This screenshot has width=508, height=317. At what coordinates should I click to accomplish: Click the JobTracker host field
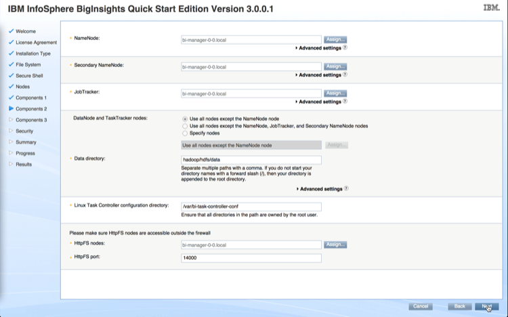click(x=251, y=93)
